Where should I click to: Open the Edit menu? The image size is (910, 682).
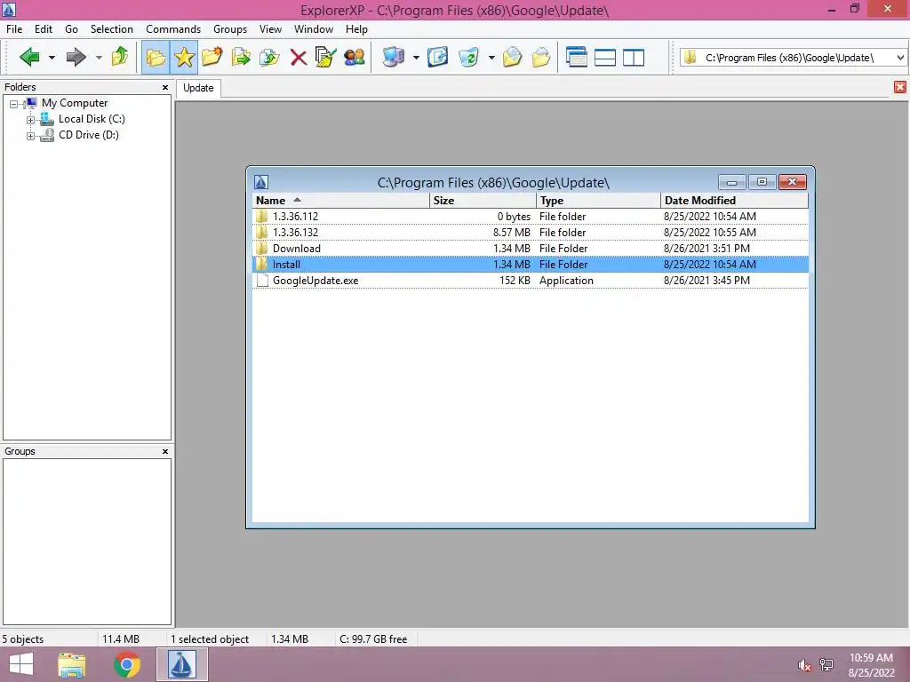[43, 29]
